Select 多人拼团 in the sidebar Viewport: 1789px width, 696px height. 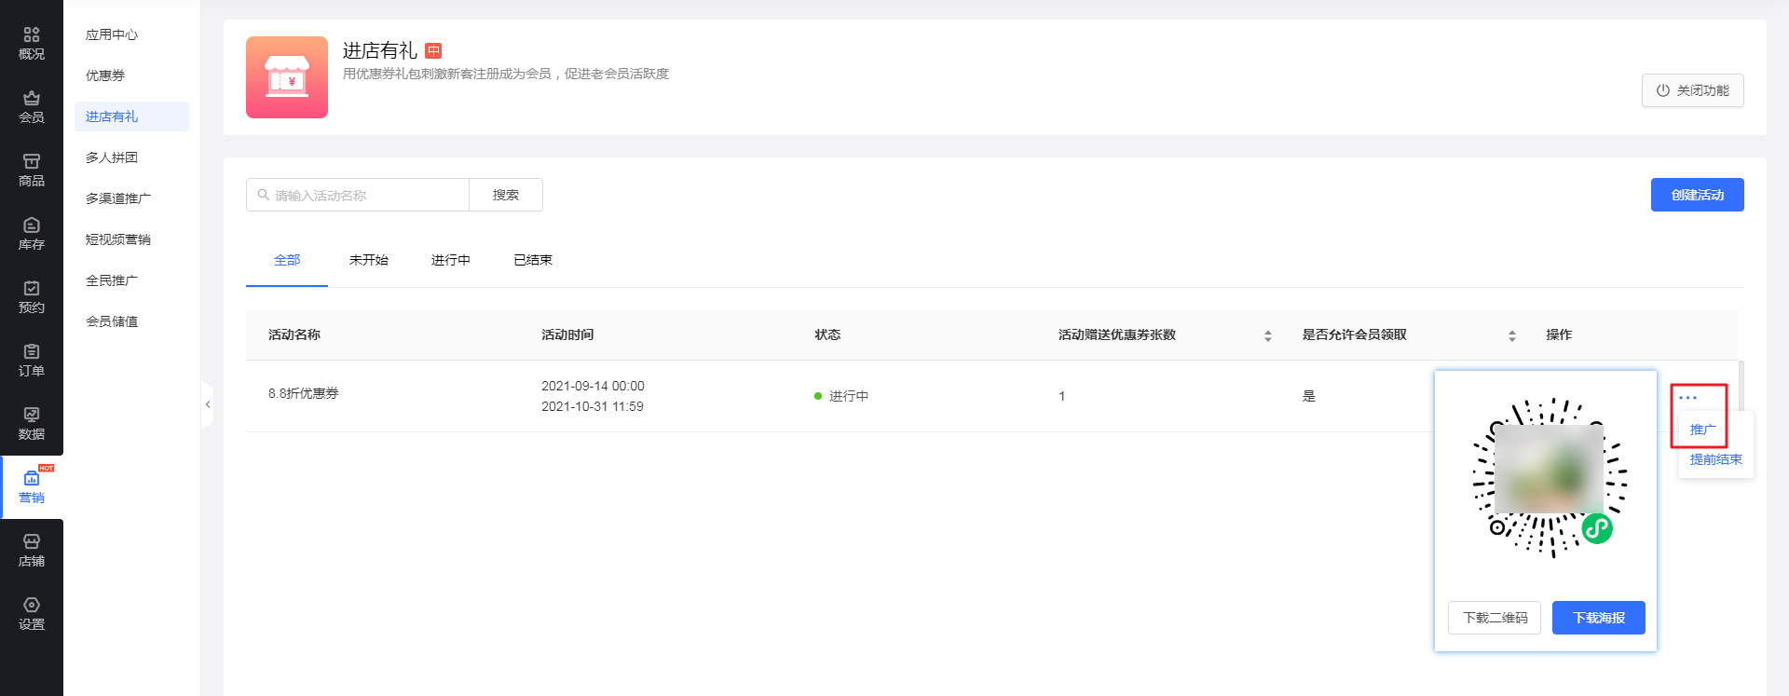pos(112,157)
